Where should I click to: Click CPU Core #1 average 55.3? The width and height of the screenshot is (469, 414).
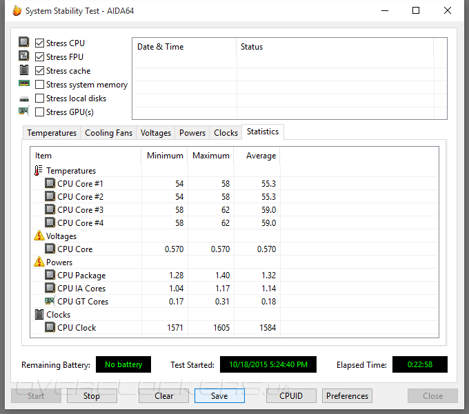tap(268, 184)
